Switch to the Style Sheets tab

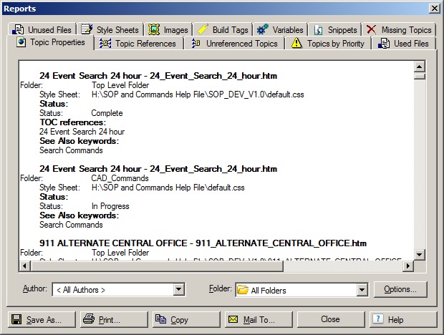(110, 30)
